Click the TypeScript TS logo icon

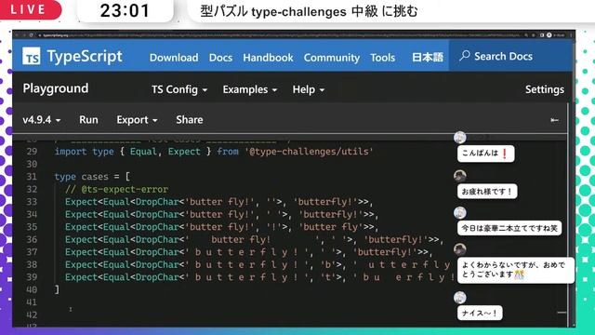[32, 57]
